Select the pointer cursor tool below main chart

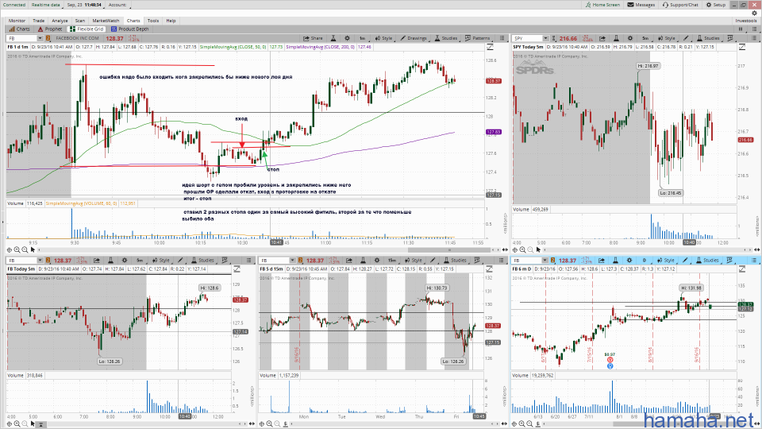tap(33, 249)
